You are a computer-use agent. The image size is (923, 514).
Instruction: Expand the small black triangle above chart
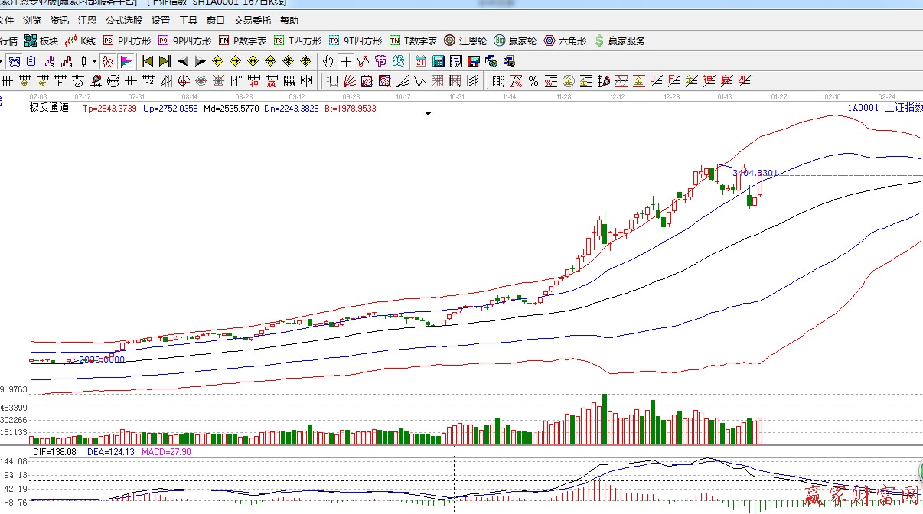point(429,114)
